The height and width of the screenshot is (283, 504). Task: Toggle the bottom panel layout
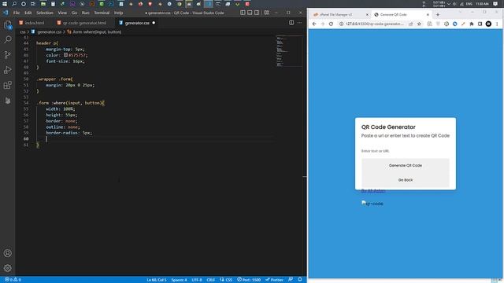point(250,13)
